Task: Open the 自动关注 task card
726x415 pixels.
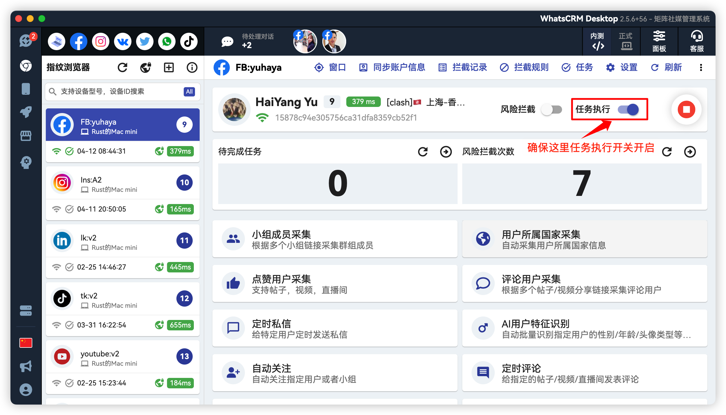Action: pyautogui.click(x=335, y=373)
